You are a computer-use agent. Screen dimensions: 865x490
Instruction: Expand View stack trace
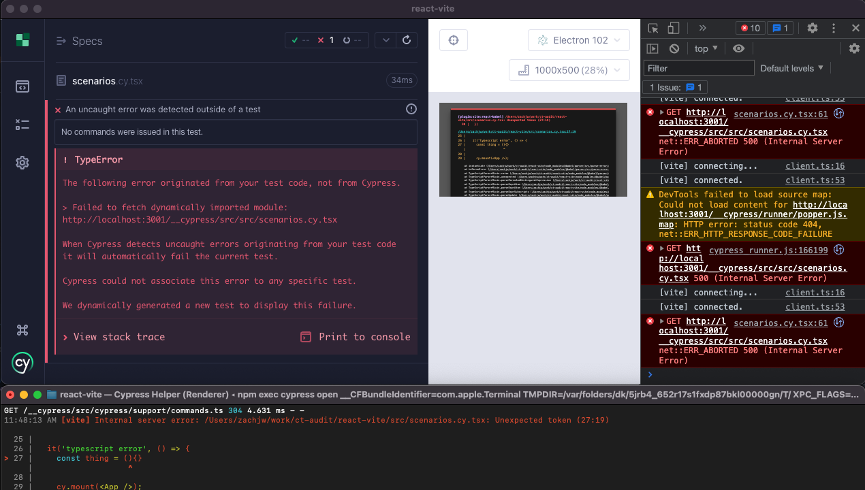(114, 337)
